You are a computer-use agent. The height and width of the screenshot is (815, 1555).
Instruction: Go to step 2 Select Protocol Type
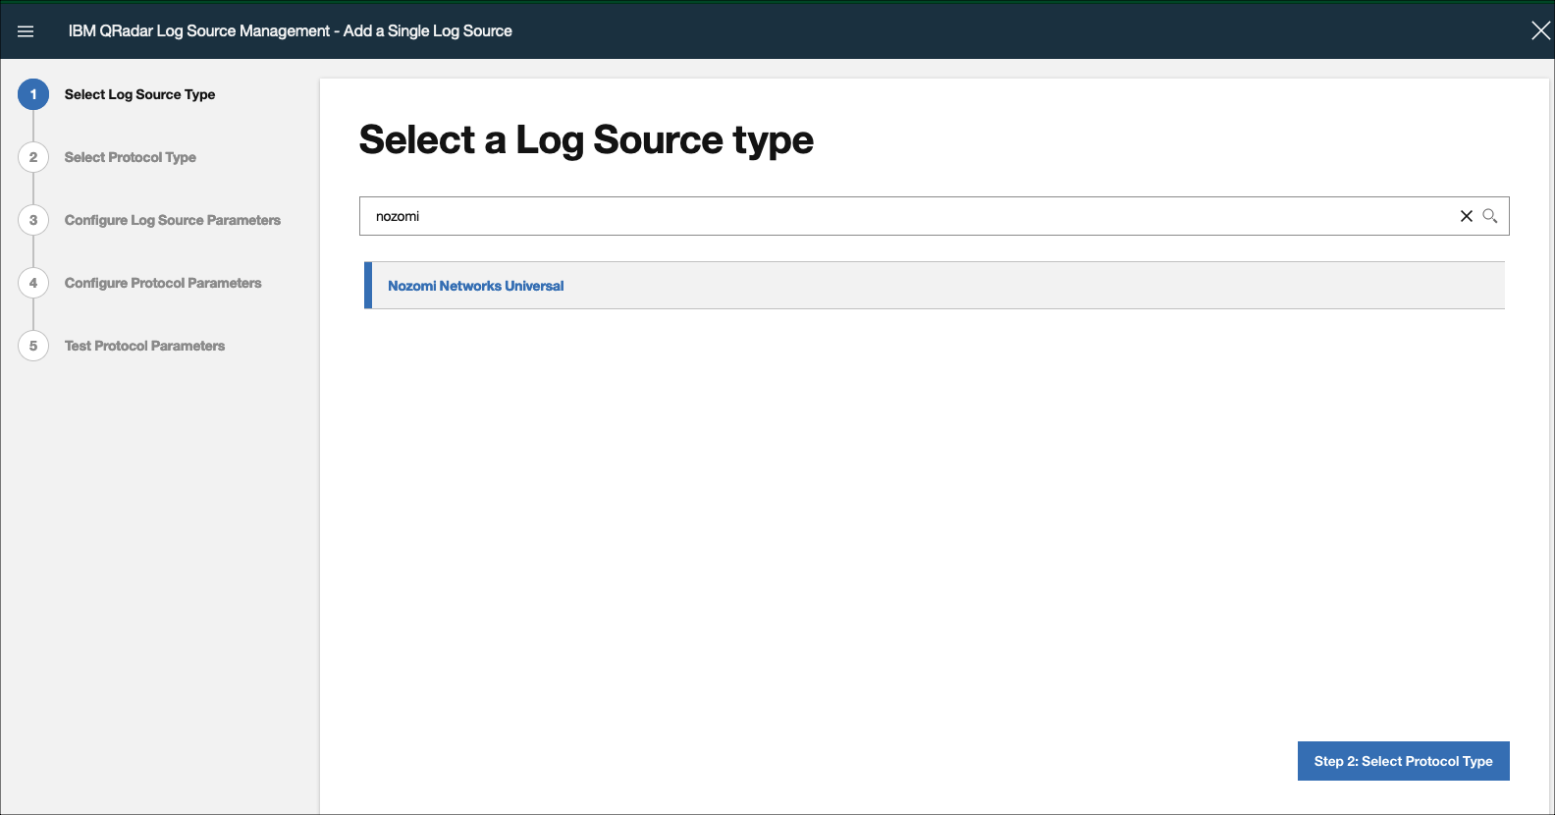tap(131, 157)
